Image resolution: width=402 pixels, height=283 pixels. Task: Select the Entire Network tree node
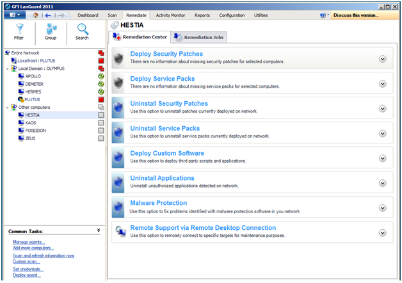25,53
